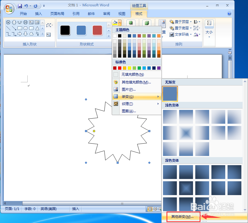Open the 纹理(T) submenu
This screenshot has height=223, width=248.
click(137, 104)
